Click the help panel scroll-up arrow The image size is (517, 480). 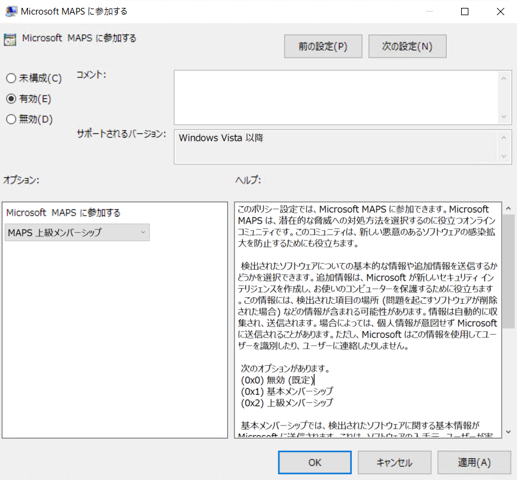tap(507, 207)
